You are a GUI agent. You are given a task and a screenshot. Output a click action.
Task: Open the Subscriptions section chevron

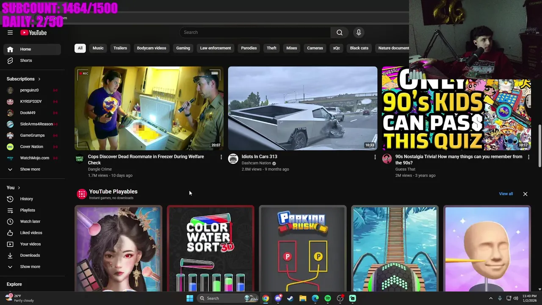click(x=39, y=79)
